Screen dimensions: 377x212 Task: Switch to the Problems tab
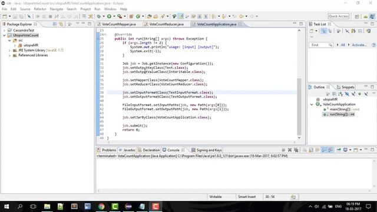[107, 150]
